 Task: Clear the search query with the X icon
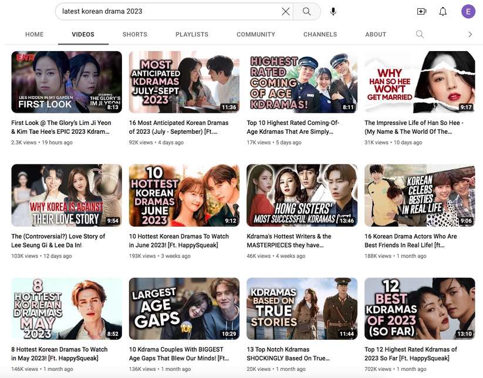click(x=285, y=11)
